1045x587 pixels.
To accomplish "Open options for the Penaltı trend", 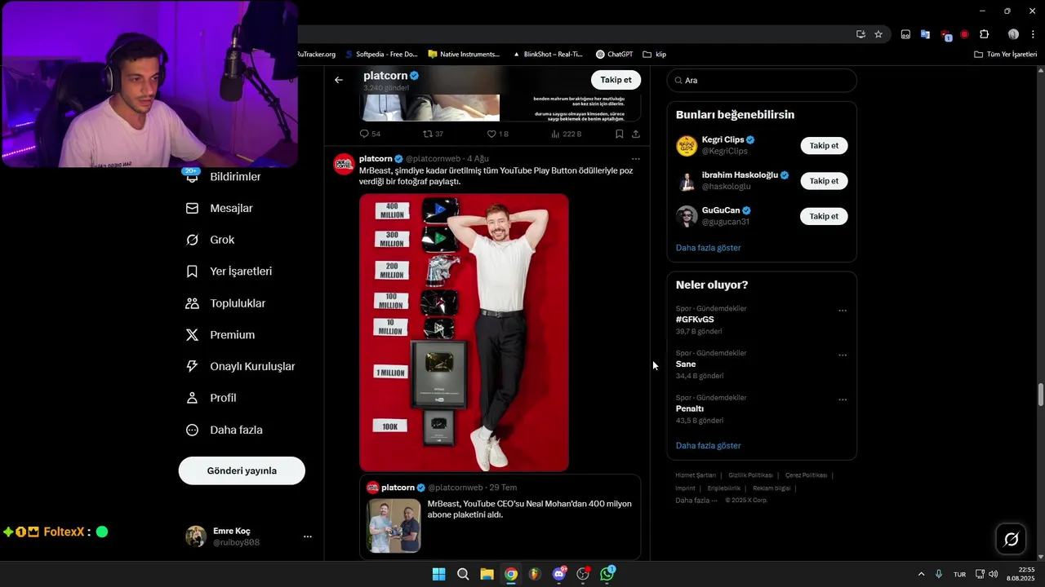I will click(843, 400).
